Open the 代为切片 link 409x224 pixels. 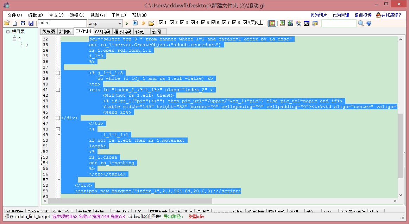[x=319, y=15]
